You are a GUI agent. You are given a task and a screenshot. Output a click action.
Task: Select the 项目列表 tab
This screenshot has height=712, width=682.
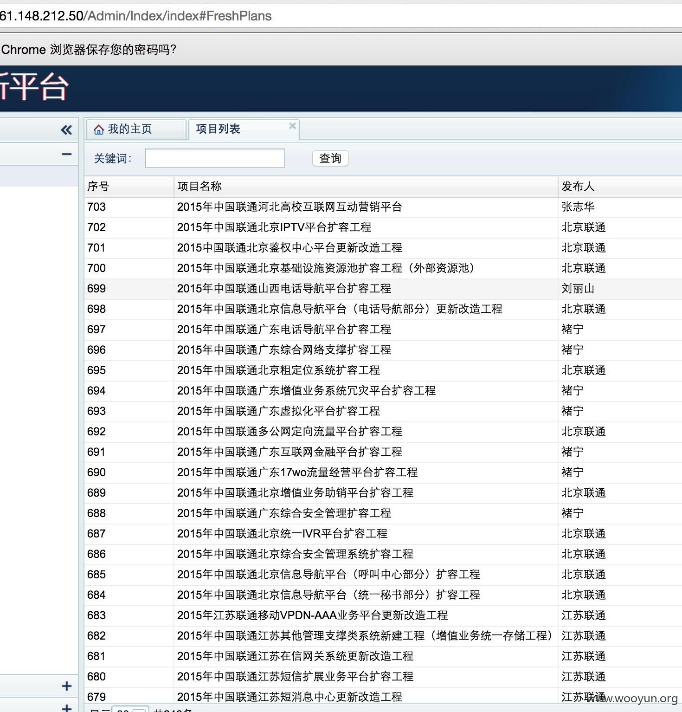(x=243, y=129)
